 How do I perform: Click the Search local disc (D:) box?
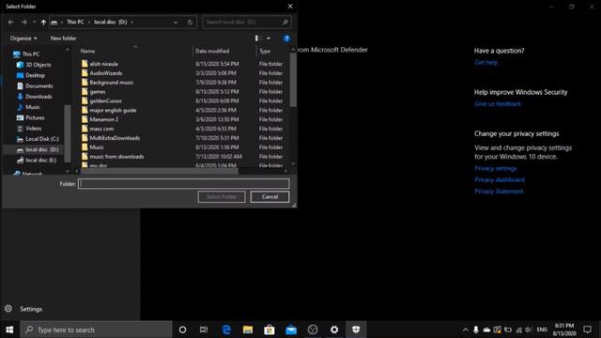(246, 23)
